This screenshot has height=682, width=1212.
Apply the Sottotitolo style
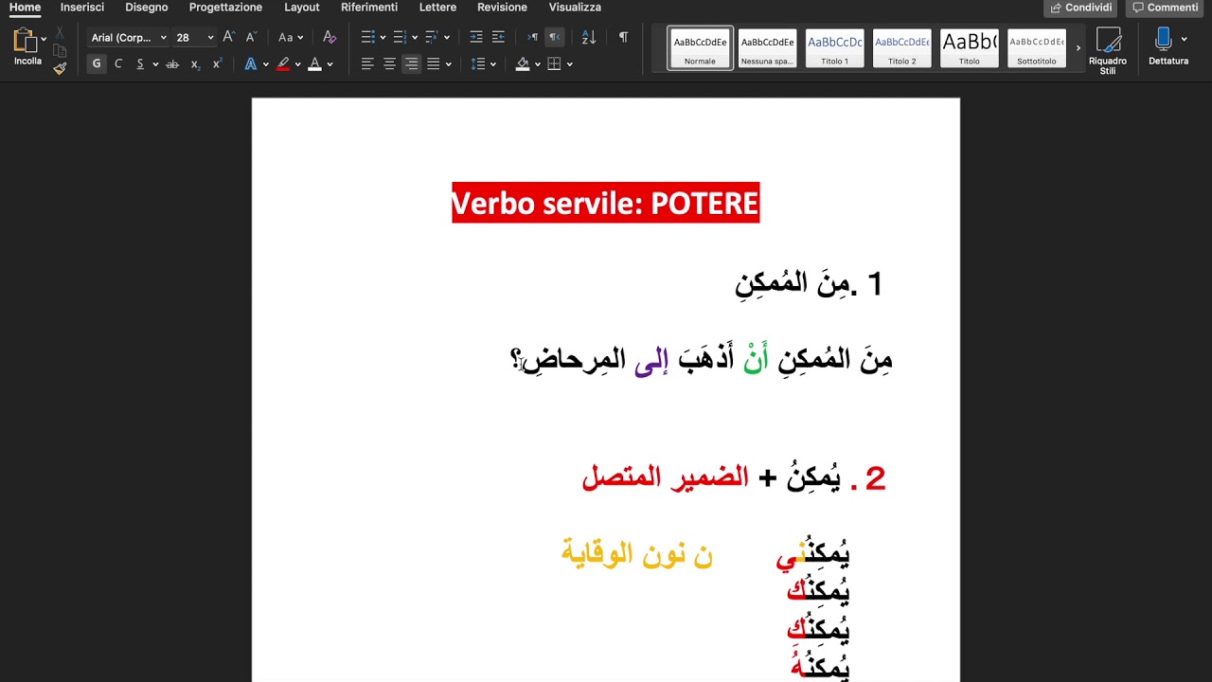(1036, 47)
